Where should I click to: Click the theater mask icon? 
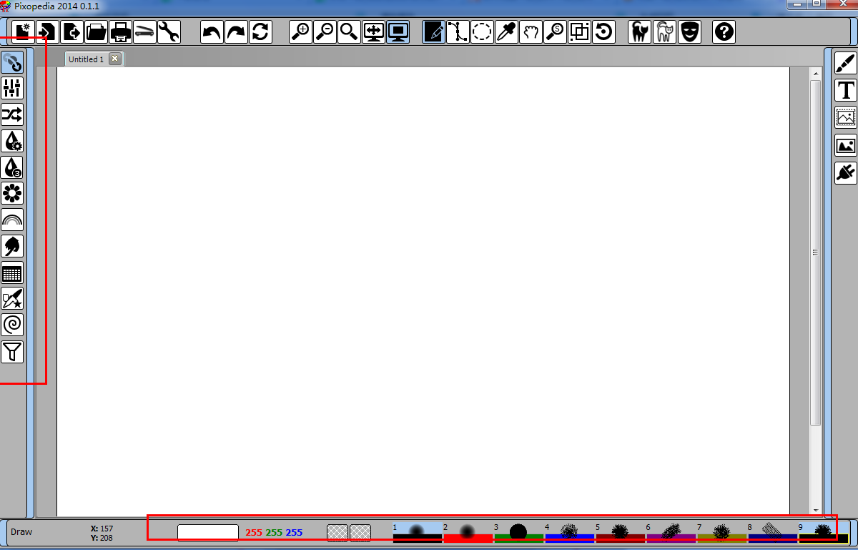689,31
